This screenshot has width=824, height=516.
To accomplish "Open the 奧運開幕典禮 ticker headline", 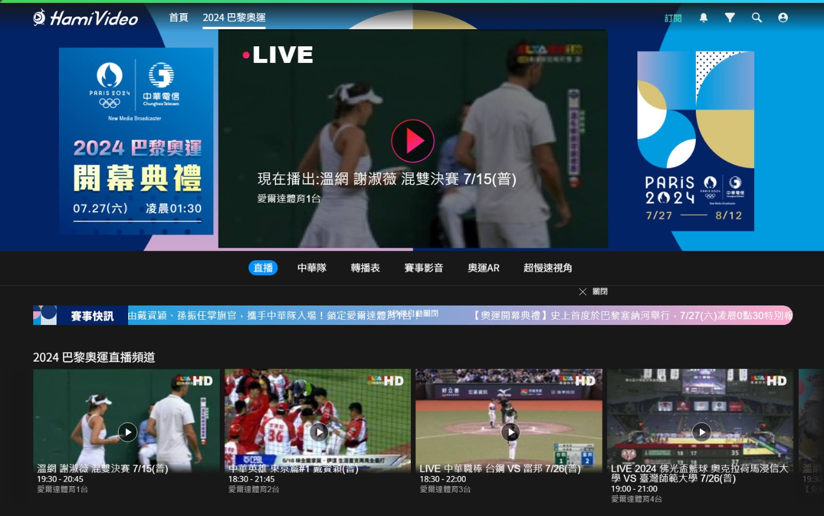I will tap(632, 315).
